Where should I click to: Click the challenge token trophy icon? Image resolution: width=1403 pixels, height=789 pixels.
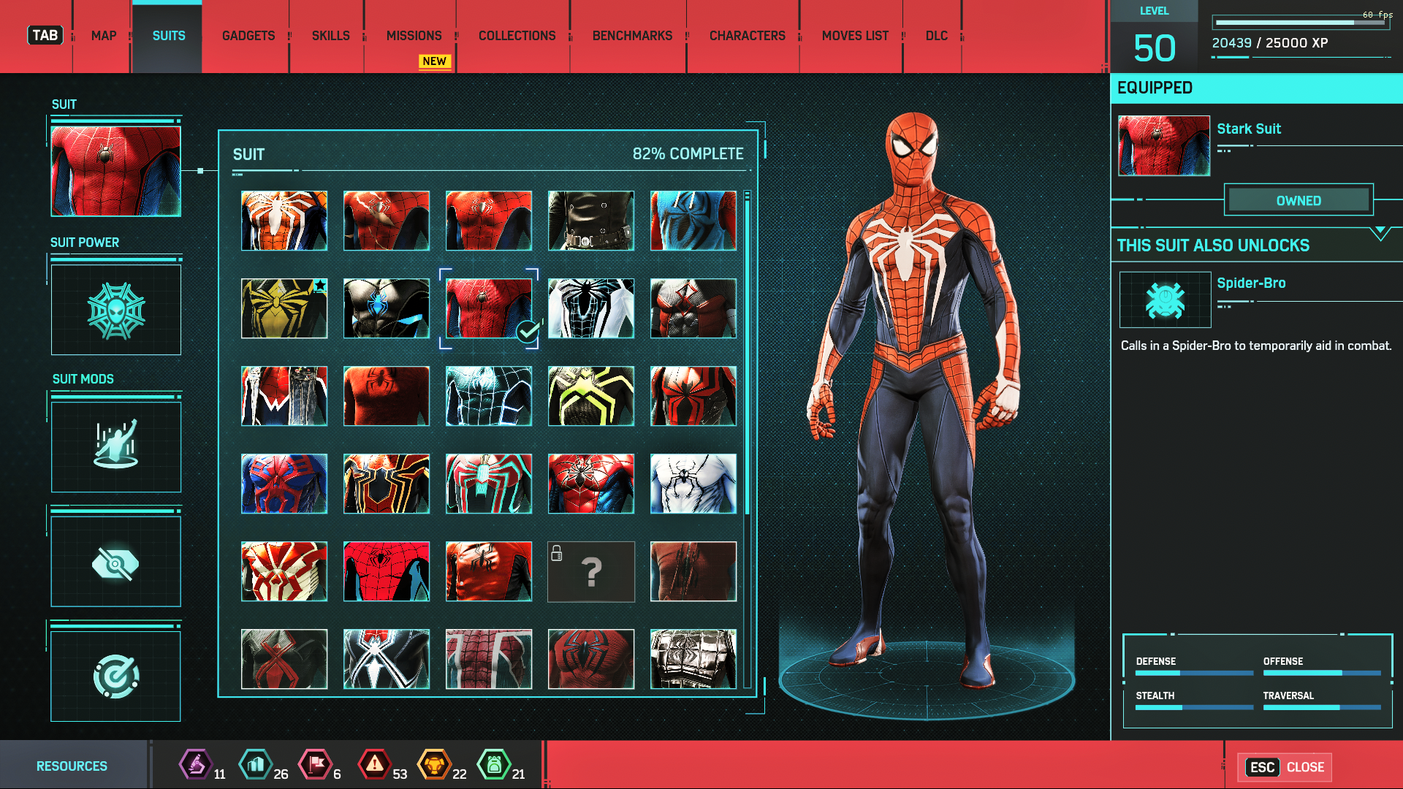(434, 765)
